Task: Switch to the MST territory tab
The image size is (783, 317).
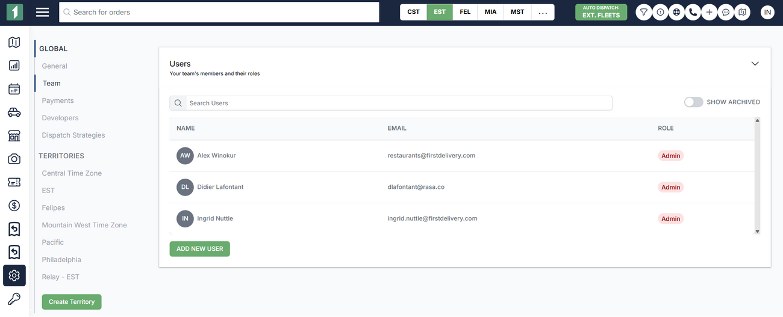Action: (517, 12)
